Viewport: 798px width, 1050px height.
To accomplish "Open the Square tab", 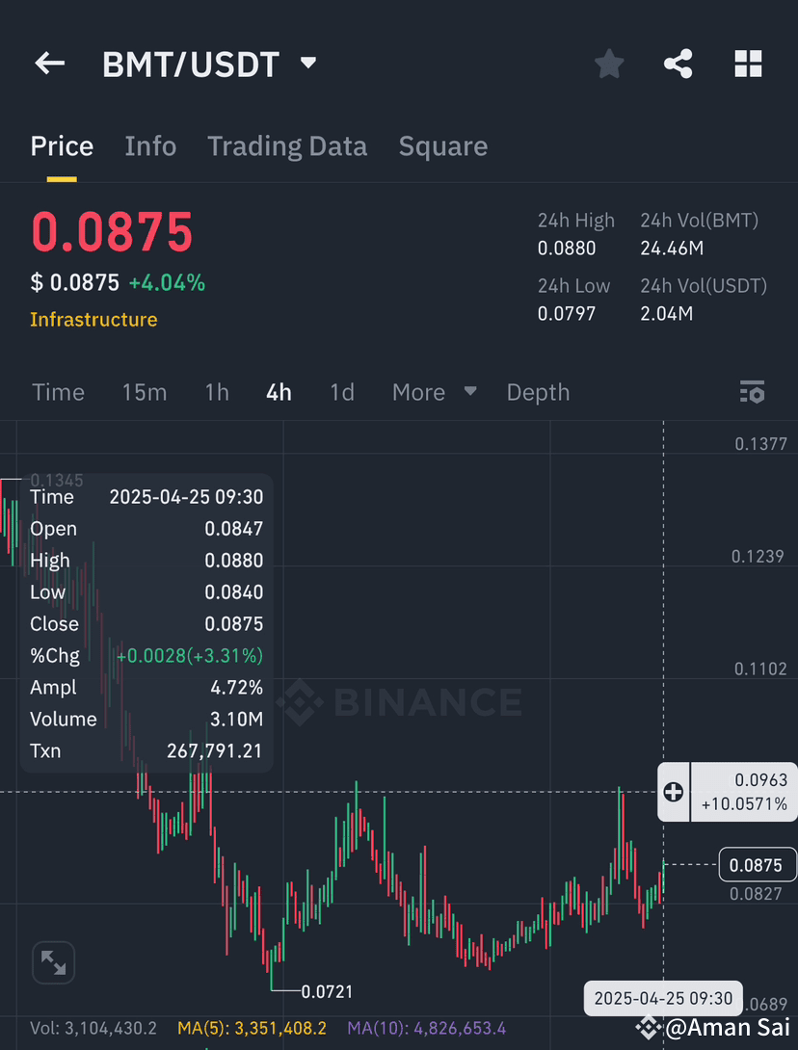I will (442, 145).
